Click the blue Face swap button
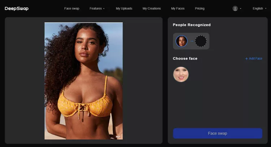This screenshot has height=147, width=271. click(x=218, y=133)
